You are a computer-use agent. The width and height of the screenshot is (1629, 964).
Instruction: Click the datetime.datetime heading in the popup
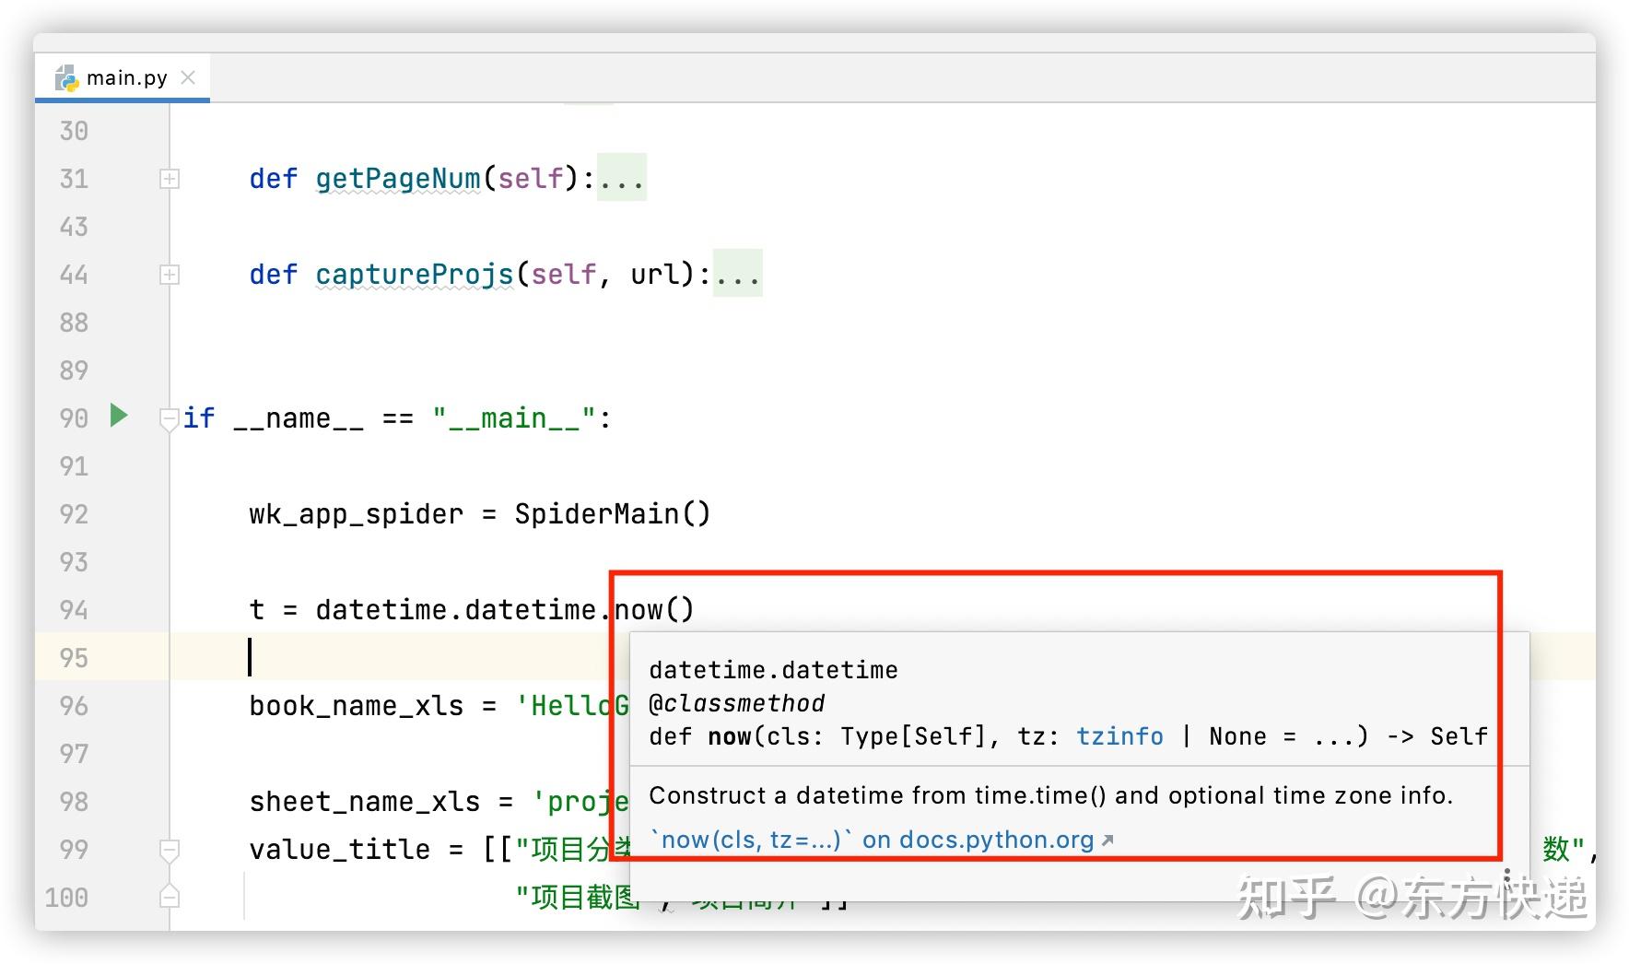coord(774,670)
